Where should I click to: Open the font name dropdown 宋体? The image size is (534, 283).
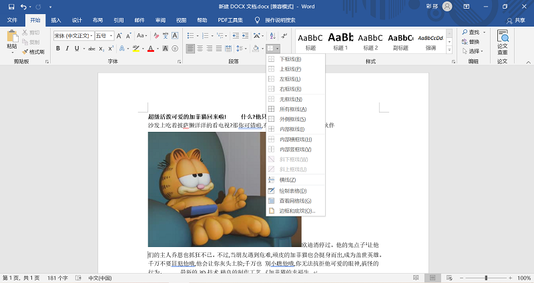[x=72, y=35]
